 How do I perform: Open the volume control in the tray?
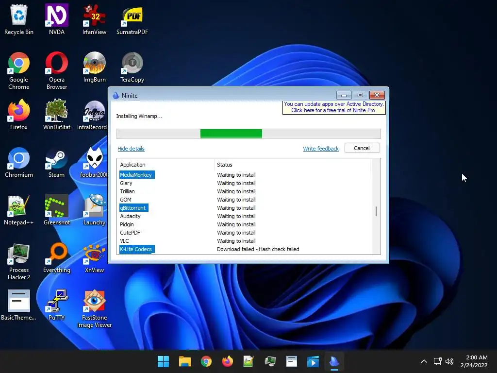tap(449, 361)
